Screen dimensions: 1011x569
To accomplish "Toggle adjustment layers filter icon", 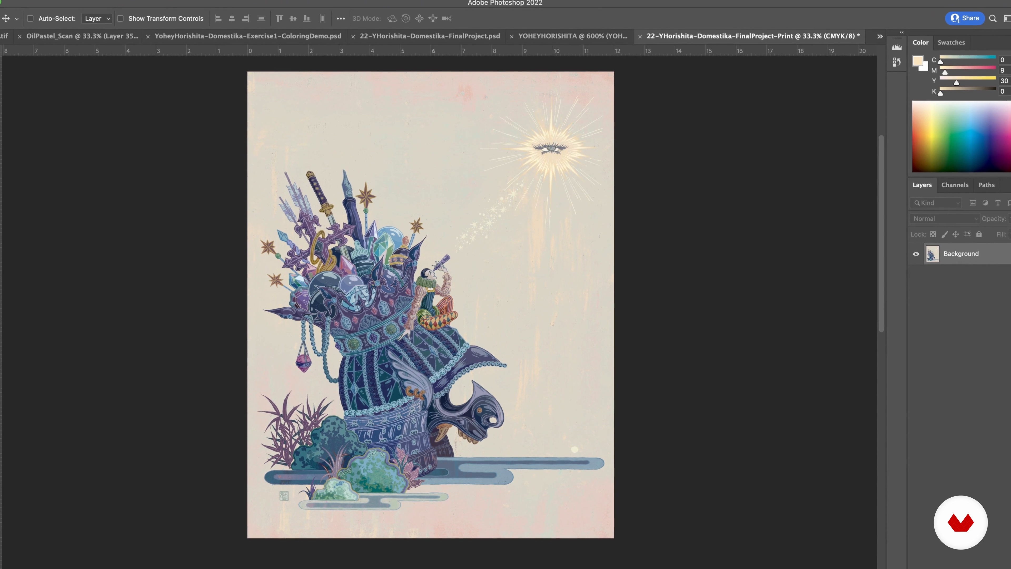I will point(985,203).
